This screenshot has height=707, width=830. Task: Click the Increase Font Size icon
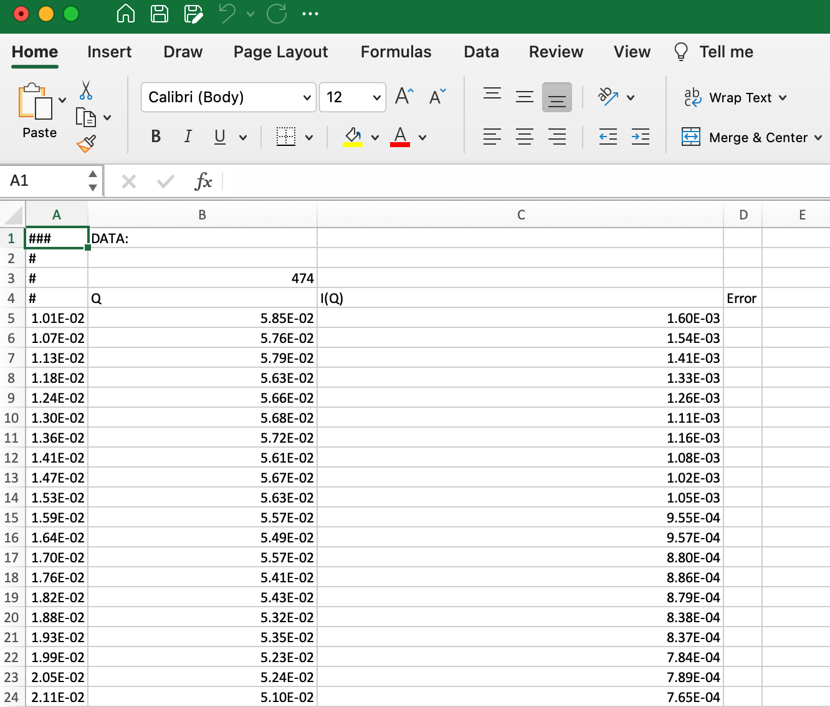[x=404, y=97]
